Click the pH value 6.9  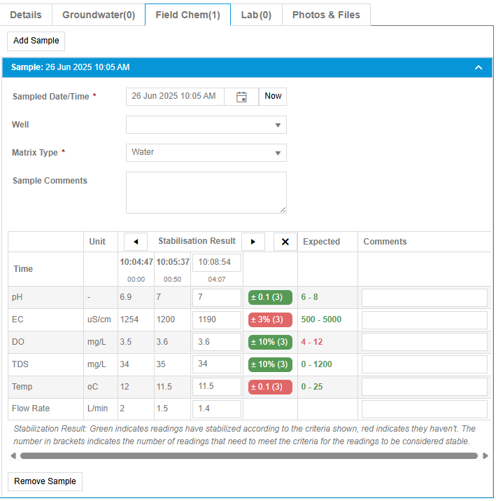click(x=126, y=297)
